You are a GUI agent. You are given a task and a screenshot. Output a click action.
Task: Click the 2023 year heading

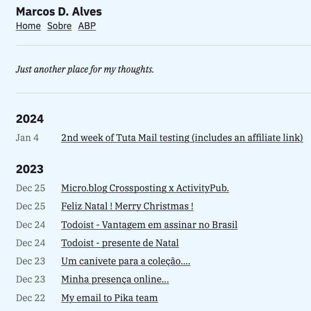30,169
